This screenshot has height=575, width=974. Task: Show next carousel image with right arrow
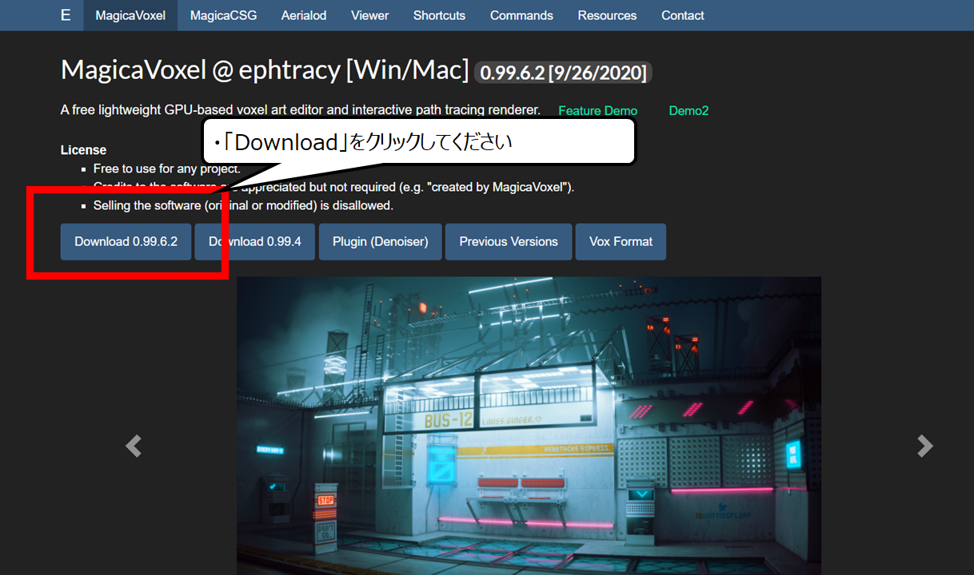pos(924,446)
